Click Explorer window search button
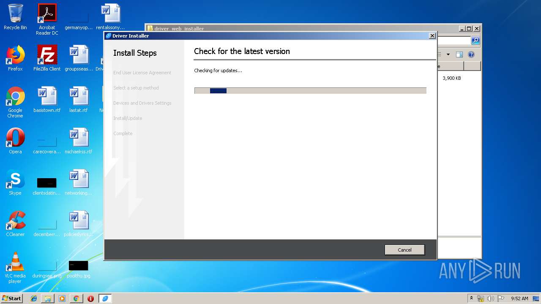The image size is (541, 304). (475, 41)
